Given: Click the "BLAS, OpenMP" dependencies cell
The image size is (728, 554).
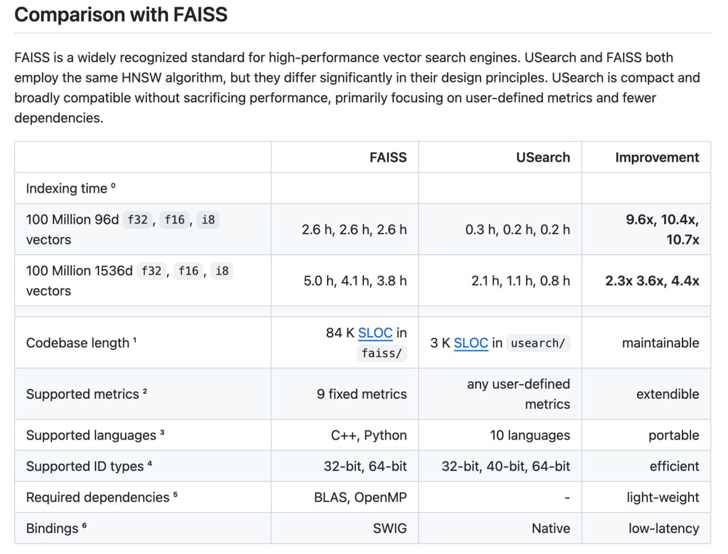Looking at the screenshot, I should (x=360, y=497).
